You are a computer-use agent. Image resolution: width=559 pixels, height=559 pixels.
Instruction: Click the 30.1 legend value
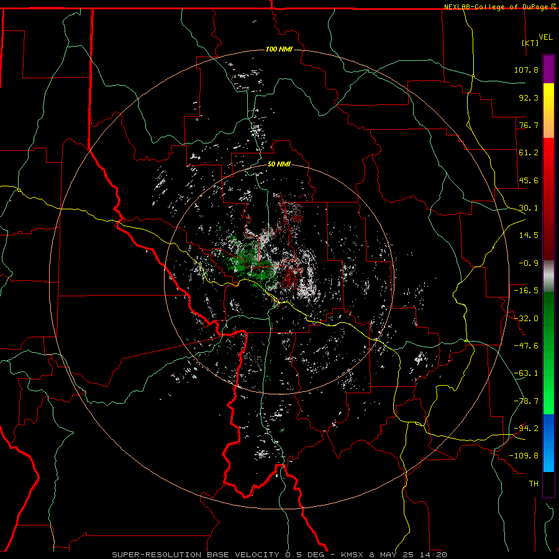coord(529,208)
